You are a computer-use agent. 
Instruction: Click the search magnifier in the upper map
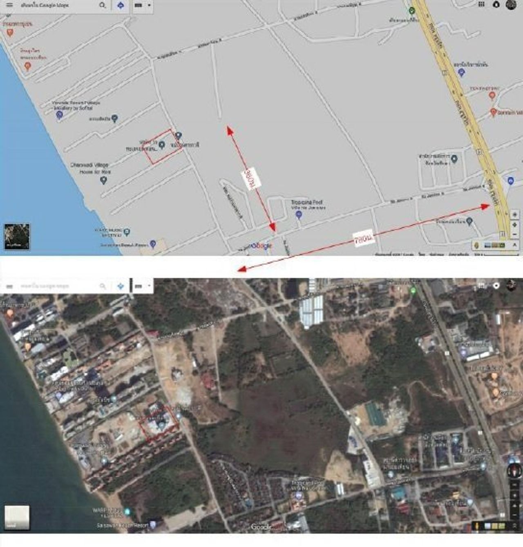[x=102, y=5]
